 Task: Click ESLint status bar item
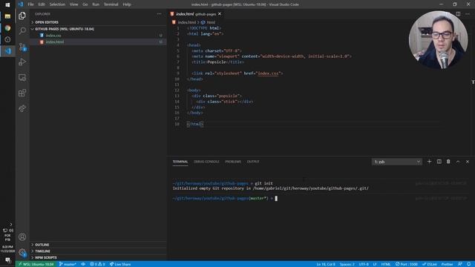(x=430, y=264)
